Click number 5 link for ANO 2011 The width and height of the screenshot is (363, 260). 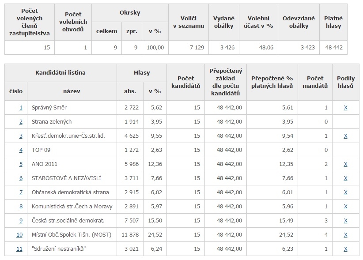(x=20, y=164)
